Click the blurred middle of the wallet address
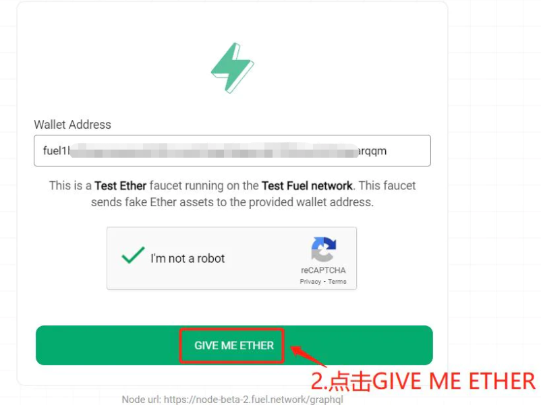 214,151
